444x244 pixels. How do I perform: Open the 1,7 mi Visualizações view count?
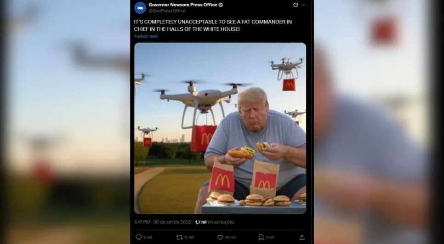point(215,222)
